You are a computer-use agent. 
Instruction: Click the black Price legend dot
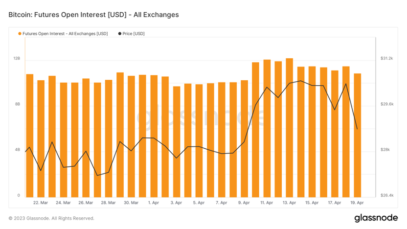[x=120, y=34]
